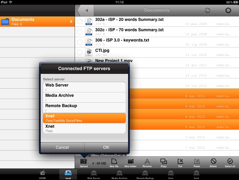Choose Xnet /Test server entry

tap(84, 128)
